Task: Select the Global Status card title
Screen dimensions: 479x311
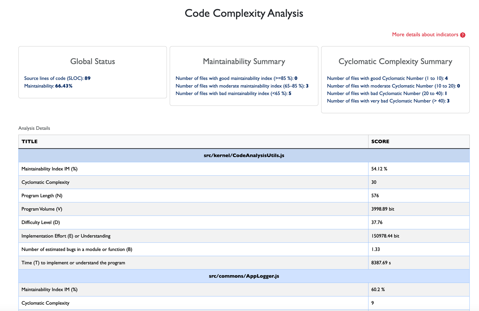Action: click(x=93, y=61)
